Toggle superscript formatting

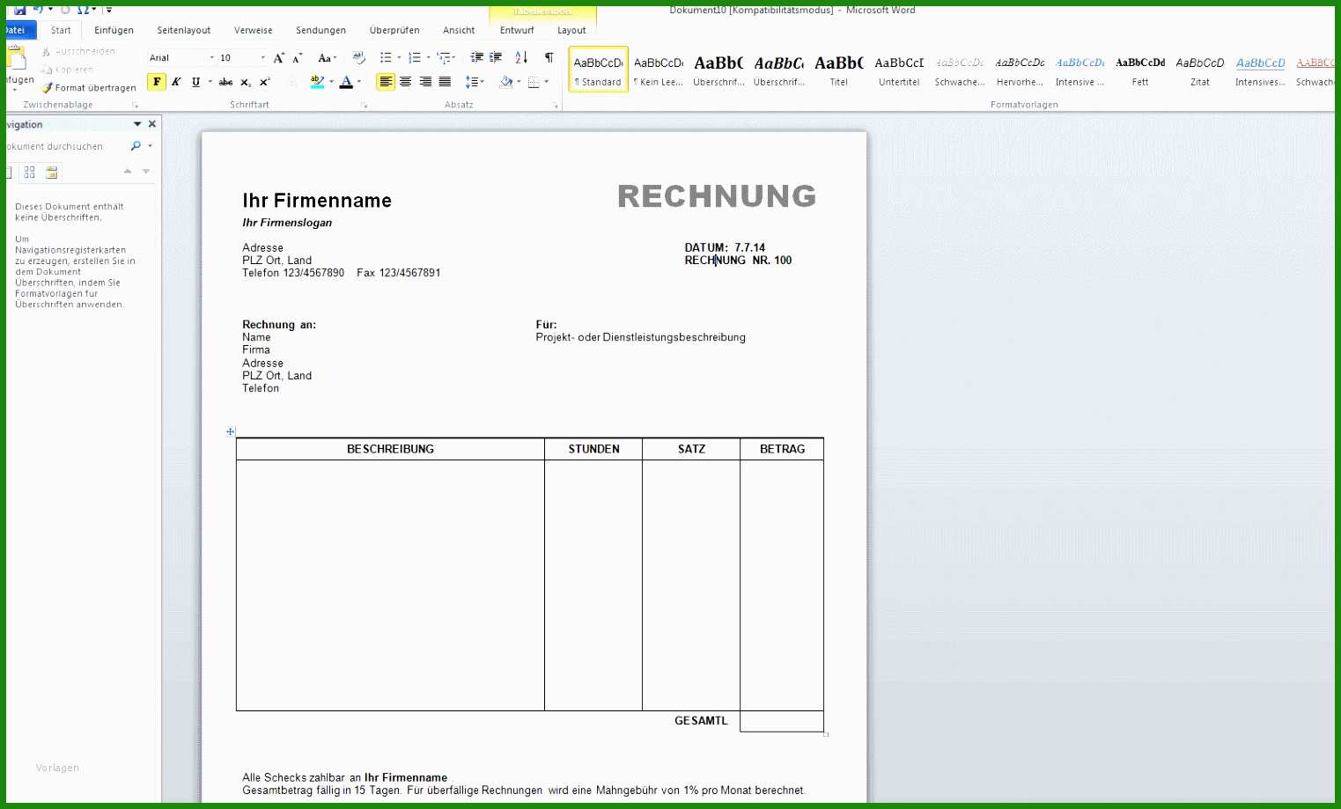click(x=265, y=82)
